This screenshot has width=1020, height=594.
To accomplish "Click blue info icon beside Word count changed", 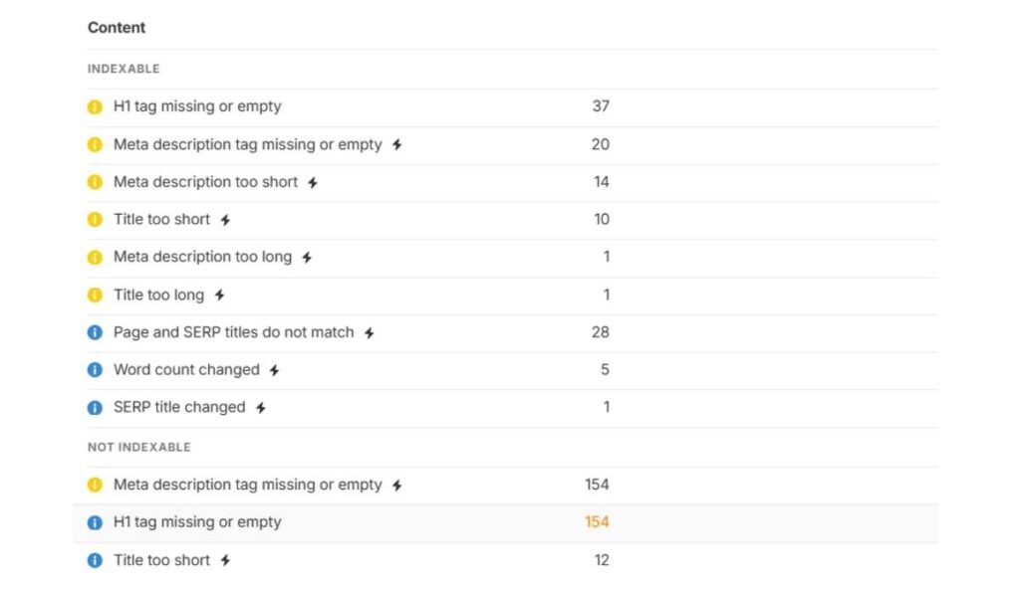I will (x=95, y=370).
